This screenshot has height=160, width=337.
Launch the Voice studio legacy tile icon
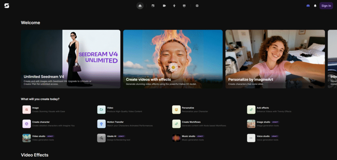[251, 138]
